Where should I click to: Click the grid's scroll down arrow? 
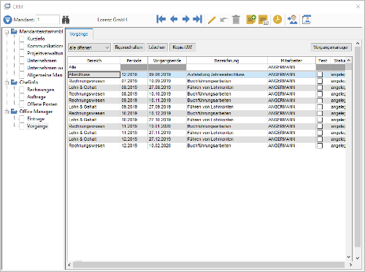click(348, 257)
